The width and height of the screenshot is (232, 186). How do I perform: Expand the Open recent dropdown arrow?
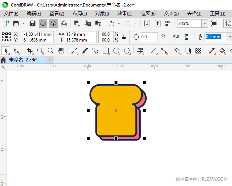click(x=23, y=23)
